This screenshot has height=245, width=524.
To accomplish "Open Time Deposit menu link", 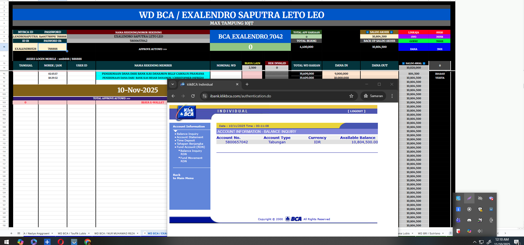I will tap(186, 141).
